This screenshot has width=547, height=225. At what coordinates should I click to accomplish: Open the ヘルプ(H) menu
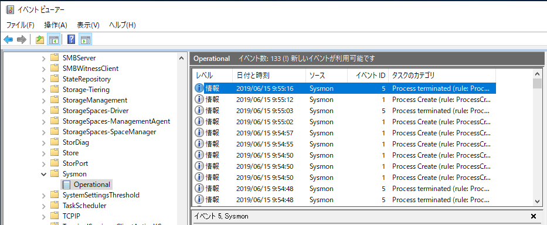(123, 25)
